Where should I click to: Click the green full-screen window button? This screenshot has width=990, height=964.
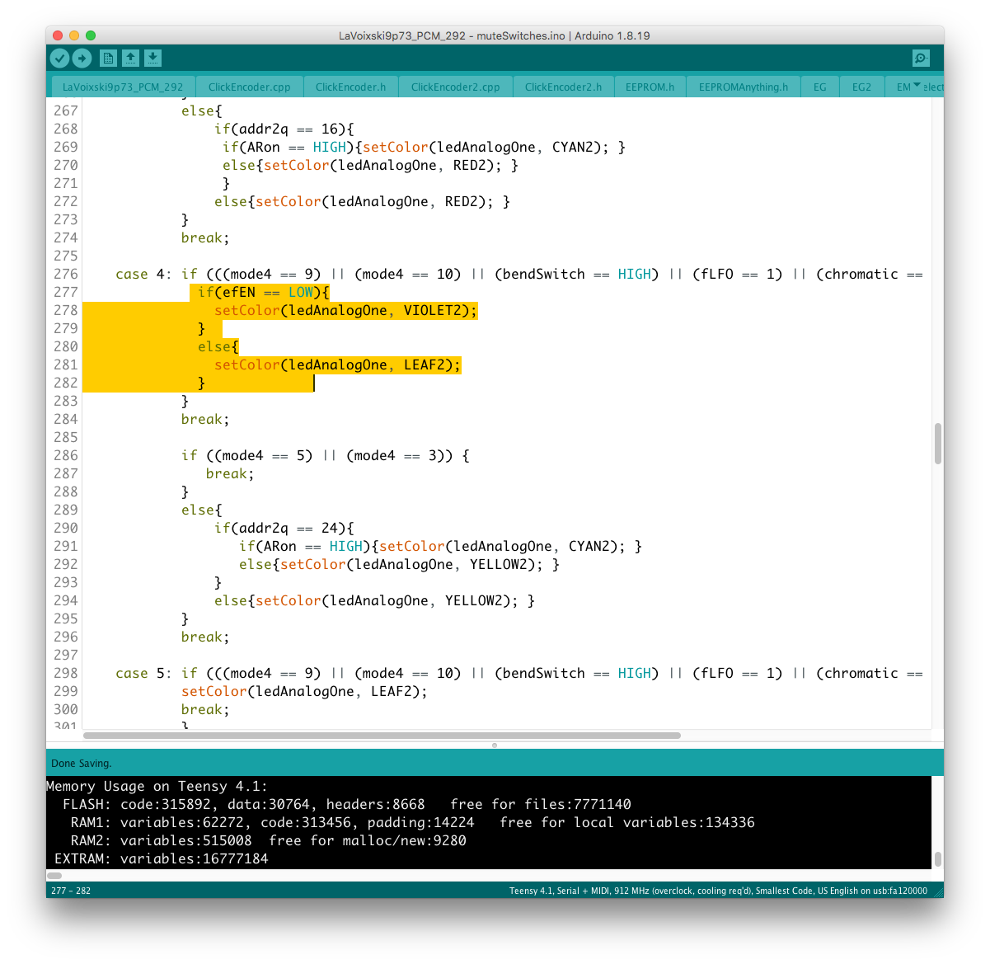coord(91,35)
